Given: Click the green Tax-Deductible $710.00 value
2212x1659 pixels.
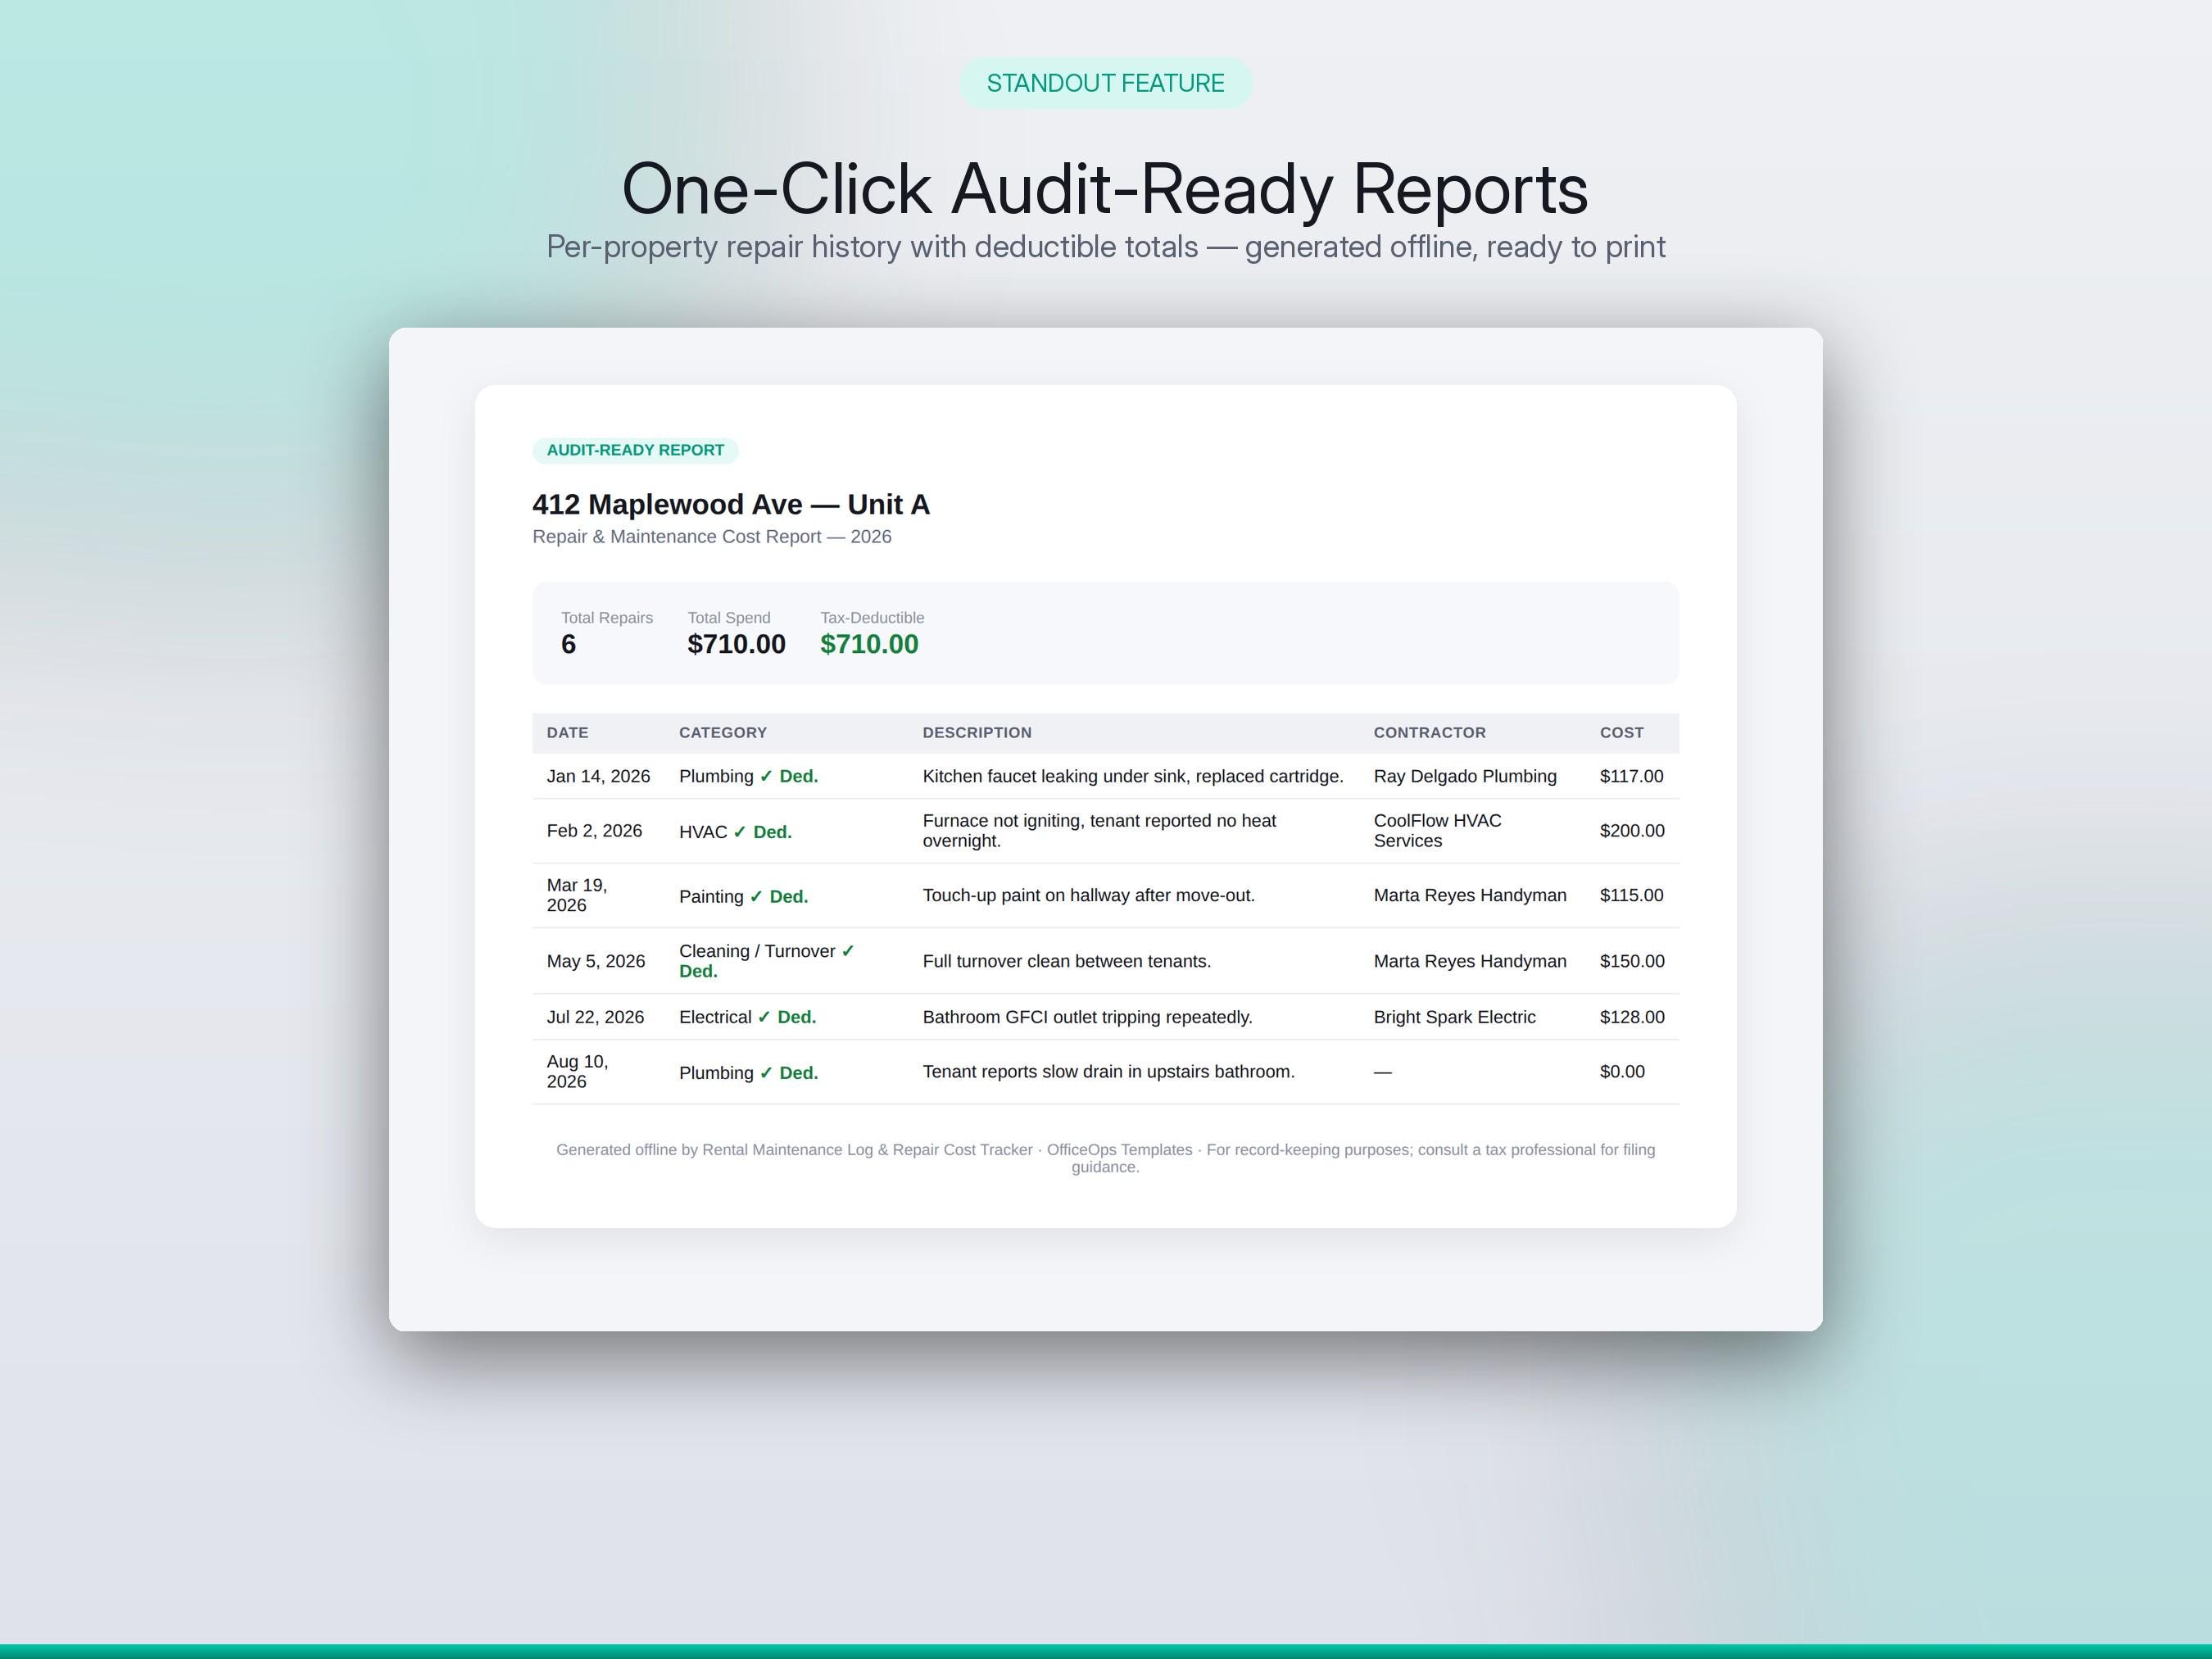Looking at the screenshot, I should tap(869, 644).
